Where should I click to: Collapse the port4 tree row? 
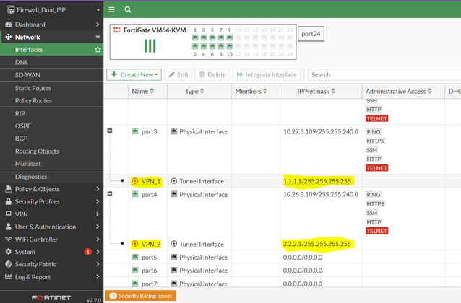click(110, 194)
